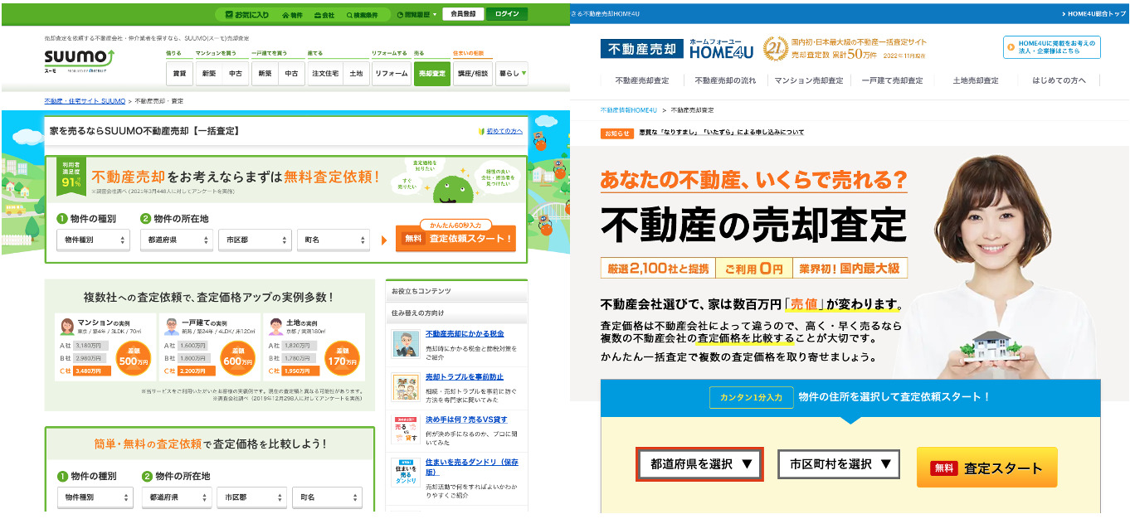Screen dimensions: 1130x519
Task: Open 都道府県を選択 dropdown on HOME4U
Action: [x=699, y=464]
